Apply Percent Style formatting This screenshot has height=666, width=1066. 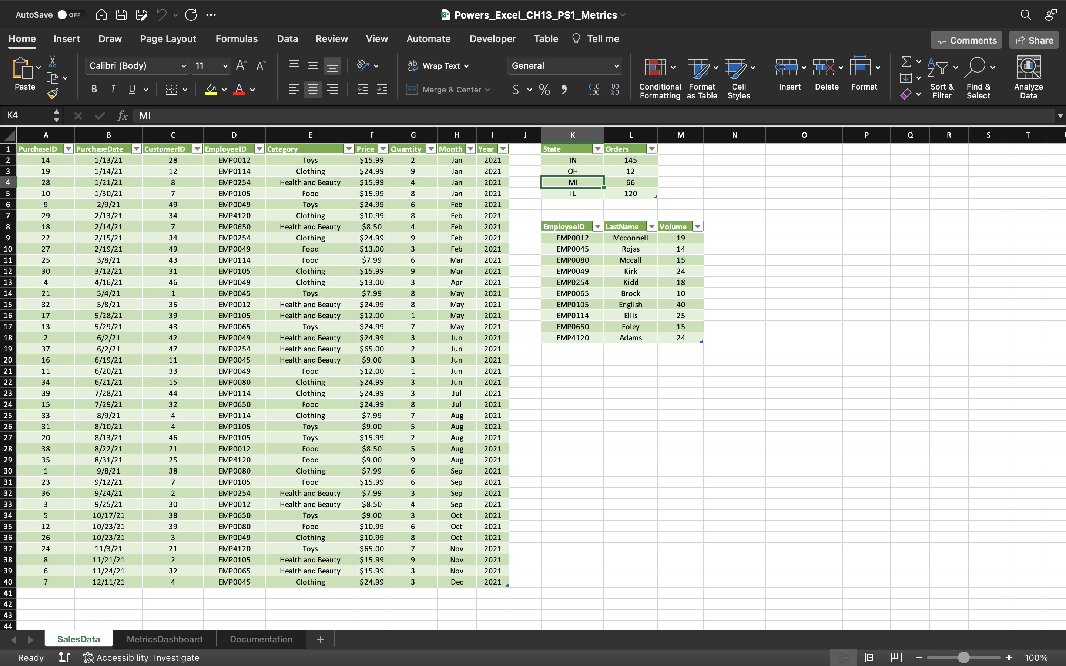click(x=544, y=90)
